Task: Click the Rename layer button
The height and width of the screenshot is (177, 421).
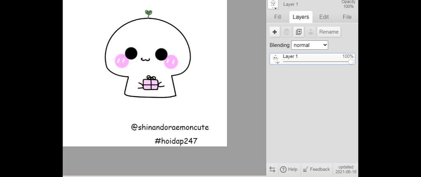Action: (x=329, y=32)
